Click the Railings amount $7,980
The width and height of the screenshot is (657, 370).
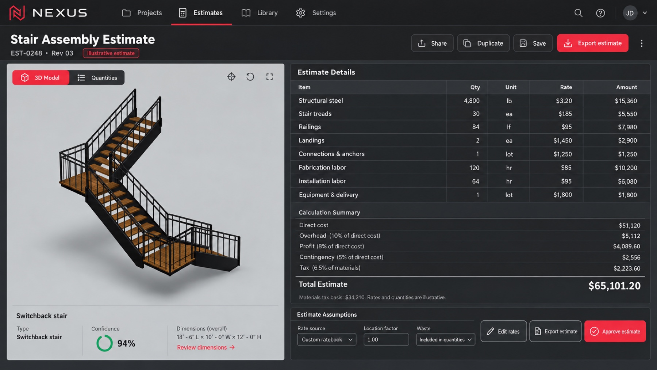[627, 127]
